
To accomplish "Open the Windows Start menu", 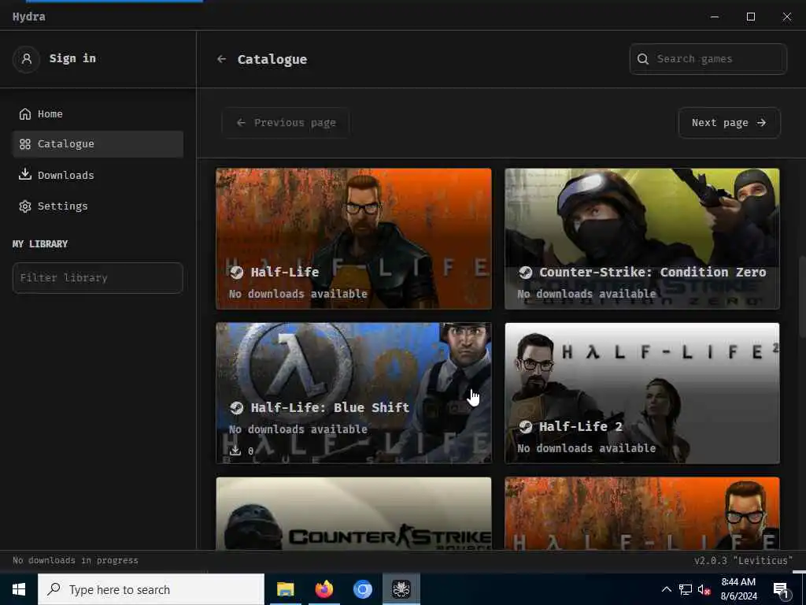I will (x=19, y=589).
